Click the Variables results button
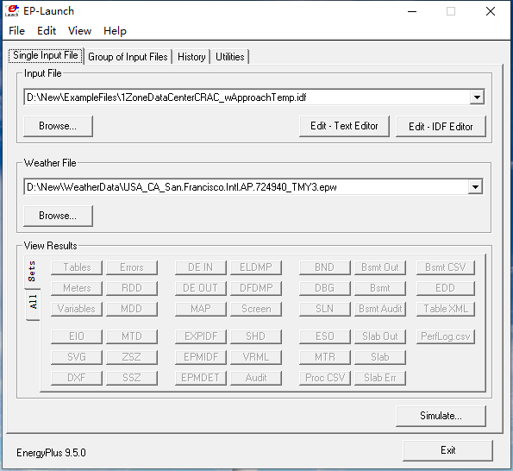Viewport: 513px width, 471px height. pos(77,309)
